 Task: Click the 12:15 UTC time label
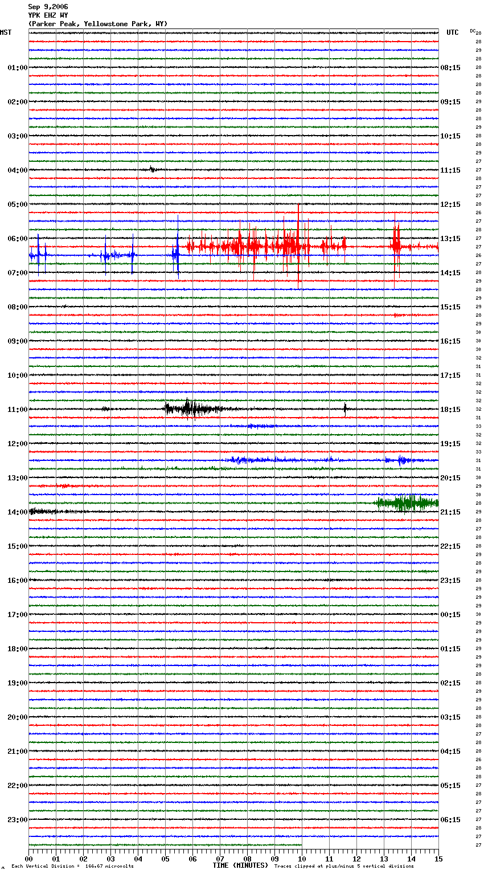[x=450, y=205]
